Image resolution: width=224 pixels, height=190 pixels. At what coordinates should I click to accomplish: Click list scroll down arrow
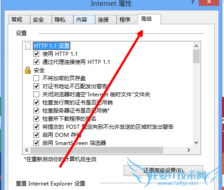(196, 143)
